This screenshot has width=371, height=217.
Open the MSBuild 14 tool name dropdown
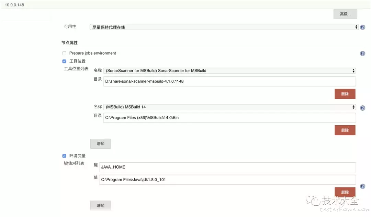(229, 107)
